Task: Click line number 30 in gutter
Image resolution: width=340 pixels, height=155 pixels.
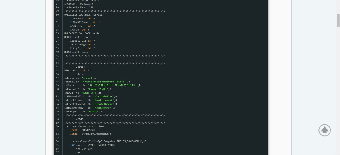Action: click(57, 15)
